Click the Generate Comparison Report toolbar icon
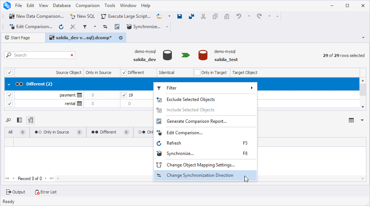 [x=117, y=27]
